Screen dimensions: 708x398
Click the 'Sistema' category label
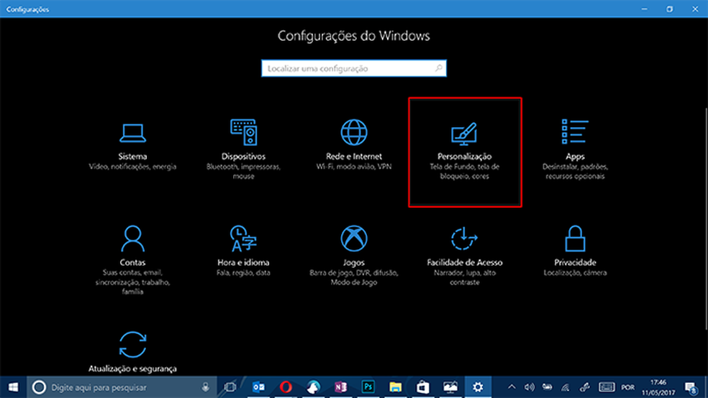click(x=132, y=157)
